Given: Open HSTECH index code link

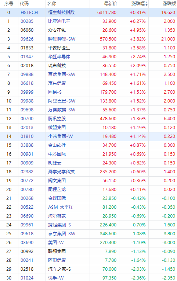Looking at the screenshot, I should [x=29, y=13].
